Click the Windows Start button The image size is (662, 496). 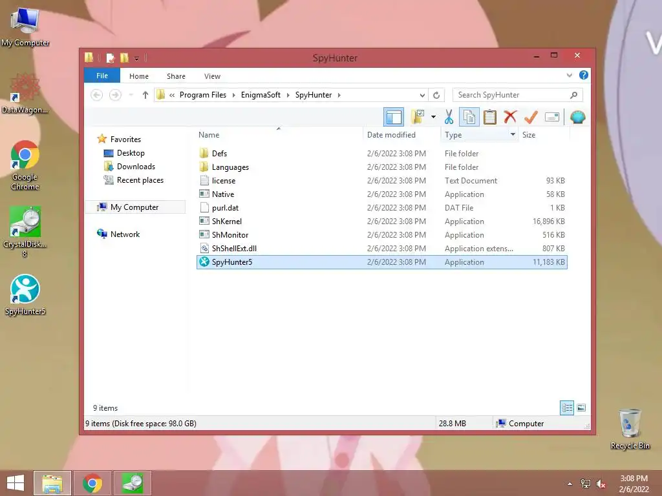[x=16, y=483]
